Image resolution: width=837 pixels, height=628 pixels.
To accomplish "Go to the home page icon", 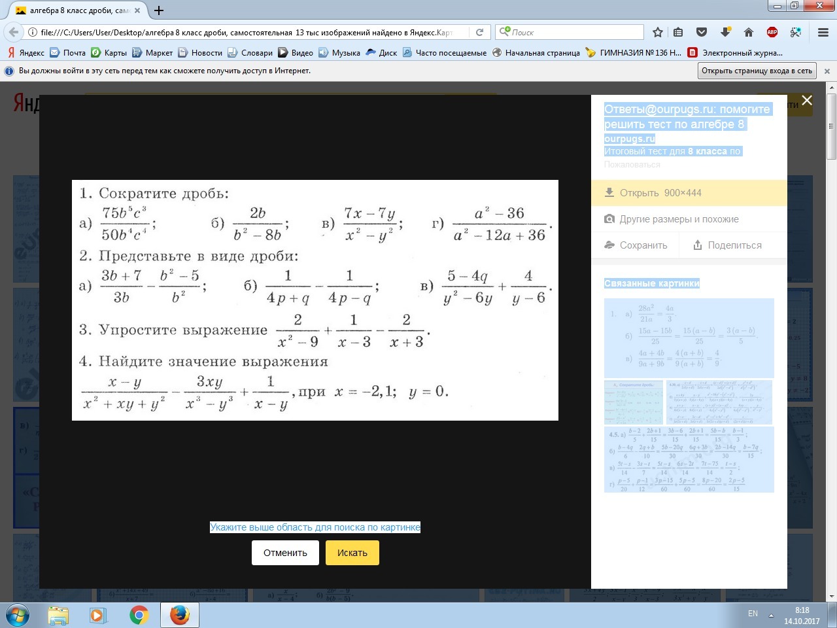I will (748, 31).
